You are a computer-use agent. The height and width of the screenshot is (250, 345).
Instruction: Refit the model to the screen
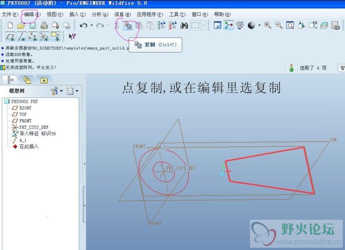290,26
